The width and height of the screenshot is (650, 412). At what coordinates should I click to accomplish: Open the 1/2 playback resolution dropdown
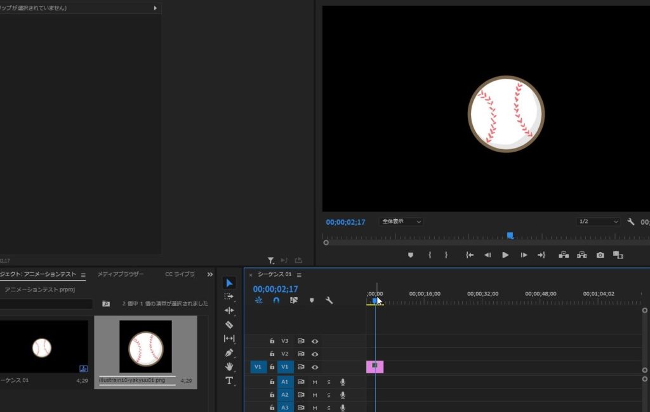pyautogui.click(x=598, y=222)
